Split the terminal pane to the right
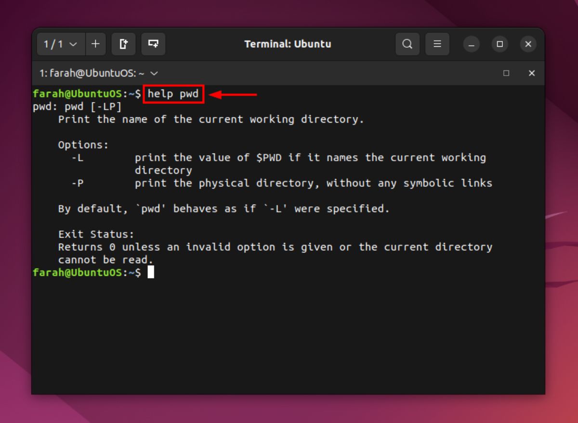 (123, 44)
